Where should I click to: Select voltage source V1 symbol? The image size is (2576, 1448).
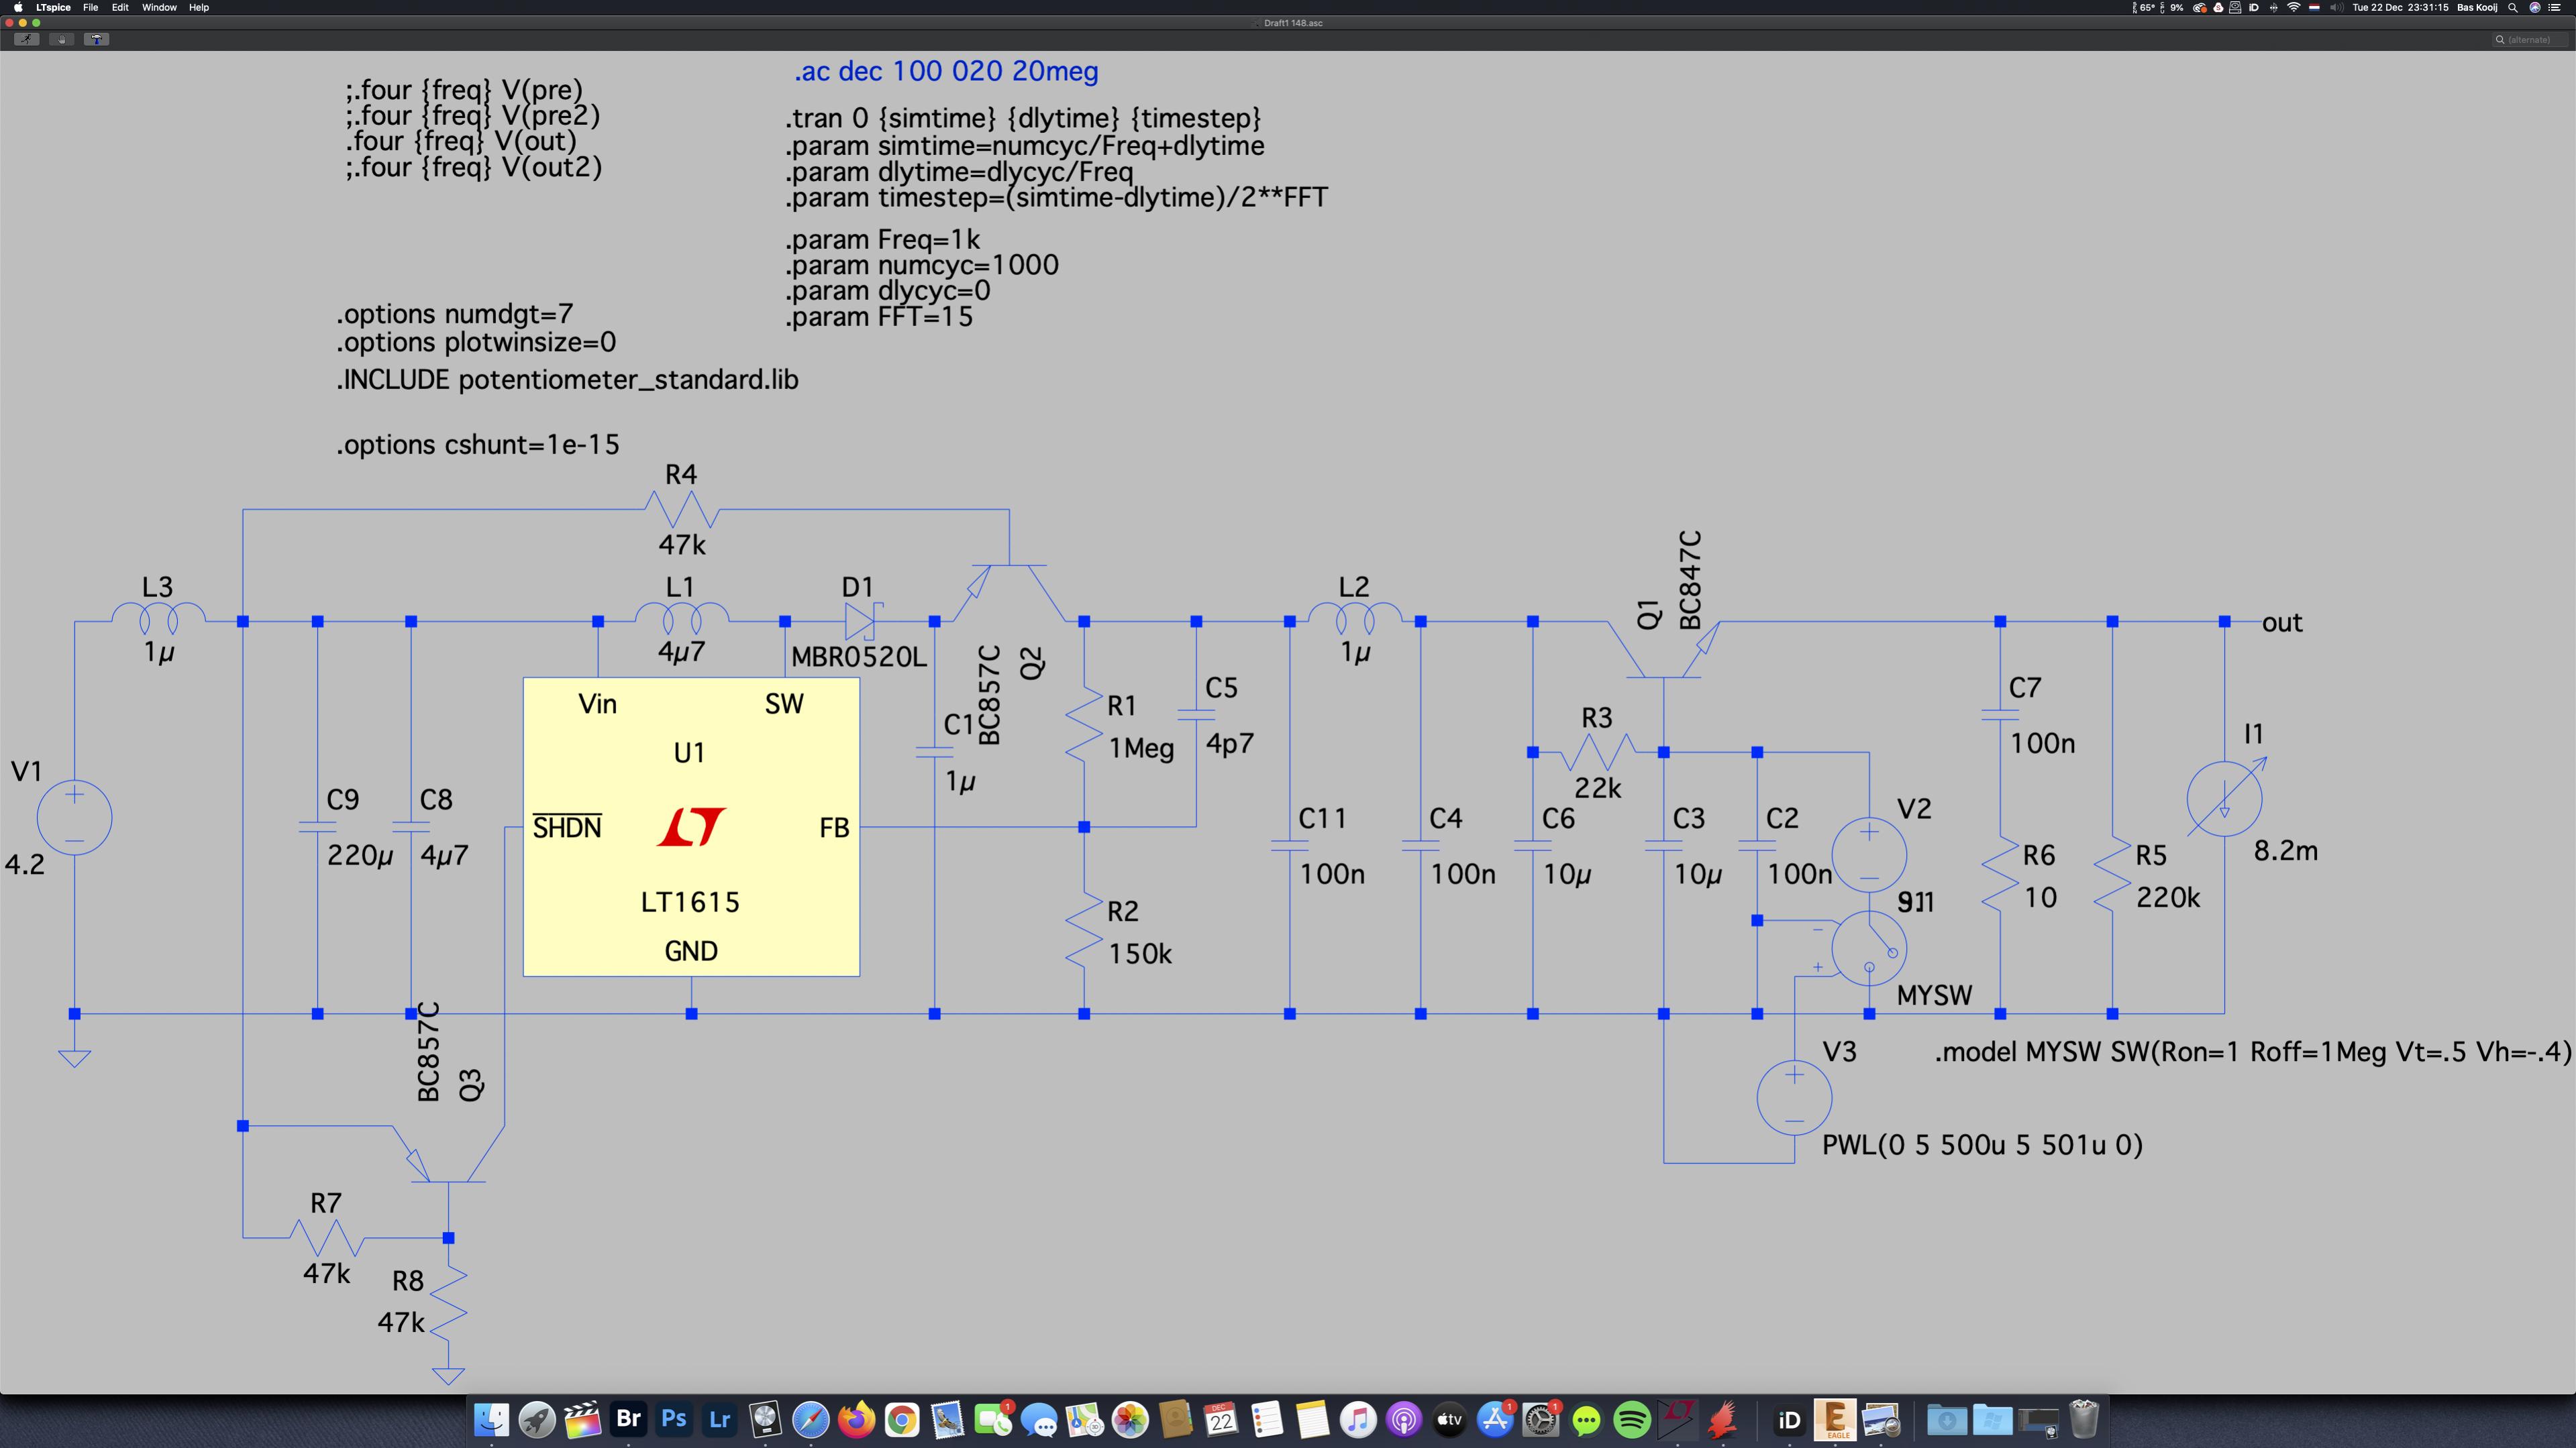[x=74, y=818]
